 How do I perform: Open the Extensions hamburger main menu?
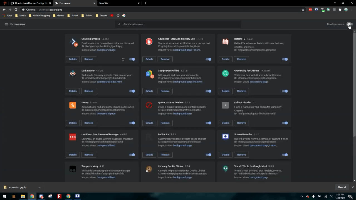coord(6,24)
